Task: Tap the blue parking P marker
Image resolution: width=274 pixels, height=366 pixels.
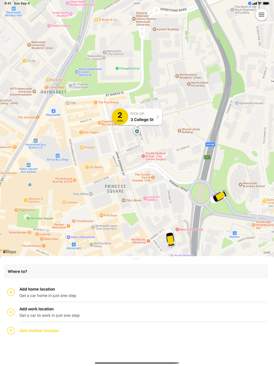Action: (29, 184)
